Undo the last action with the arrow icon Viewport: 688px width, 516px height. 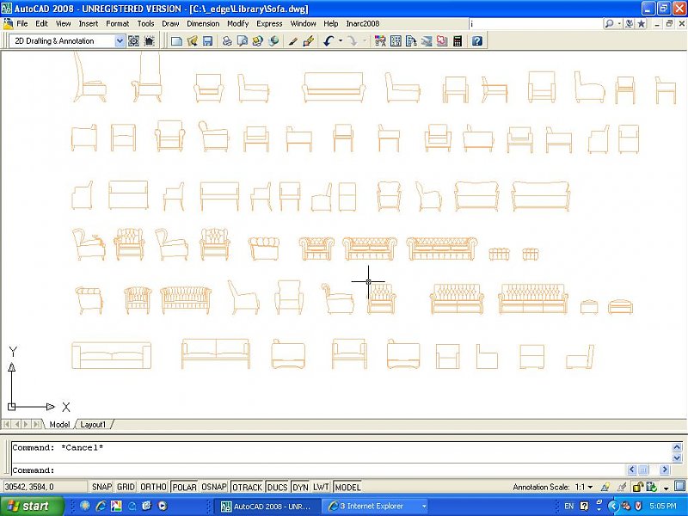329,41
